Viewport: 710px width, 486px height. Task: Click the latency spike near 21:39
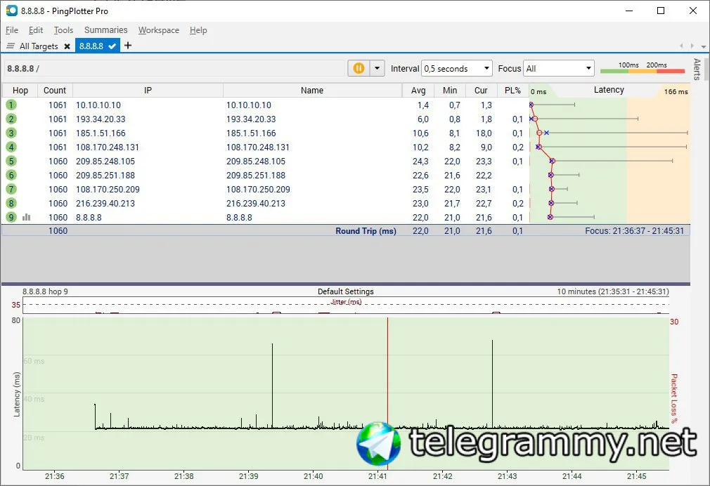click(x=272, y=385)
